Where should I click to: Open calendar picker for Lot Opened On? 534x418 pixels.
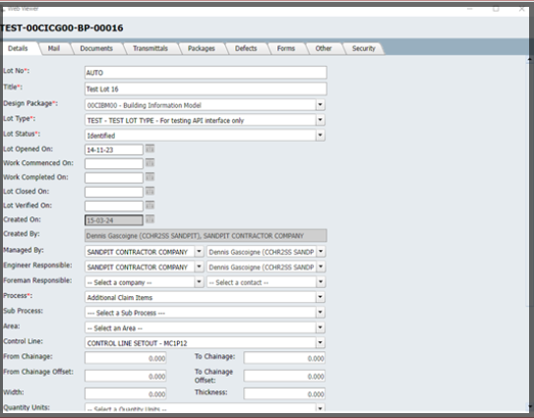point(149,149)
